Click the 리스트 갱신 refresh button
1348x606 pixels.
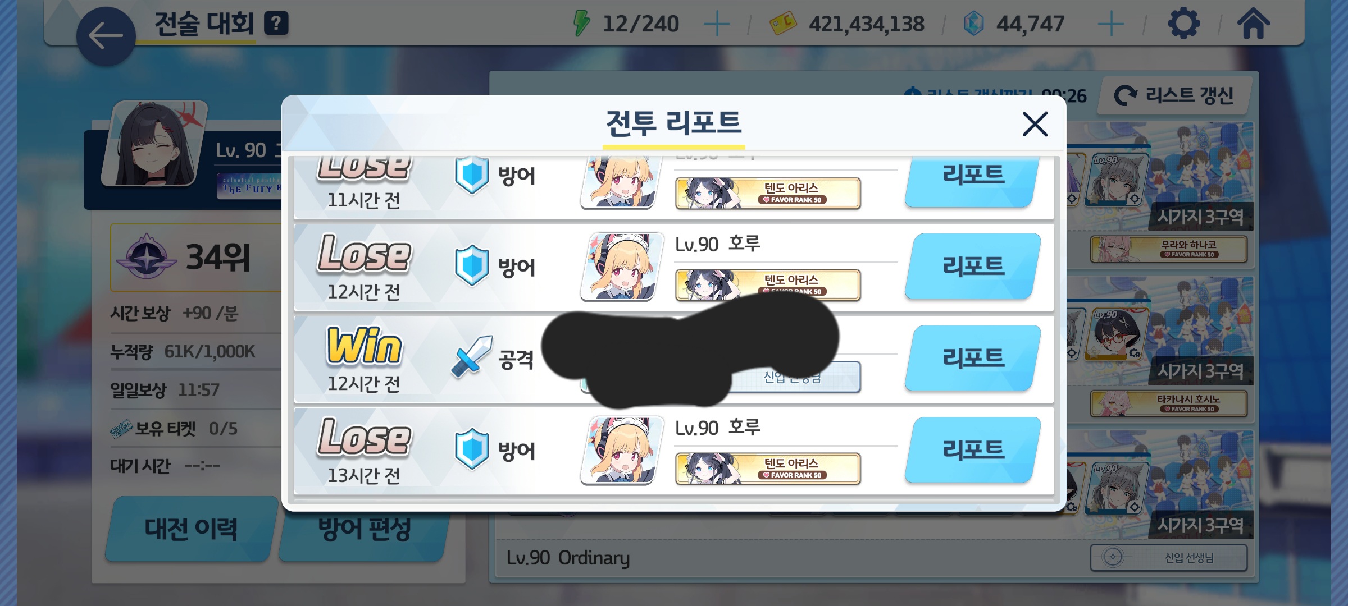pos(1175,95)
